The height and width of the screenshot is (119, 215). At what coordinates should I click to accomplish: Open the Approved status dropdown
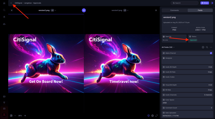(x=193, y=40)
